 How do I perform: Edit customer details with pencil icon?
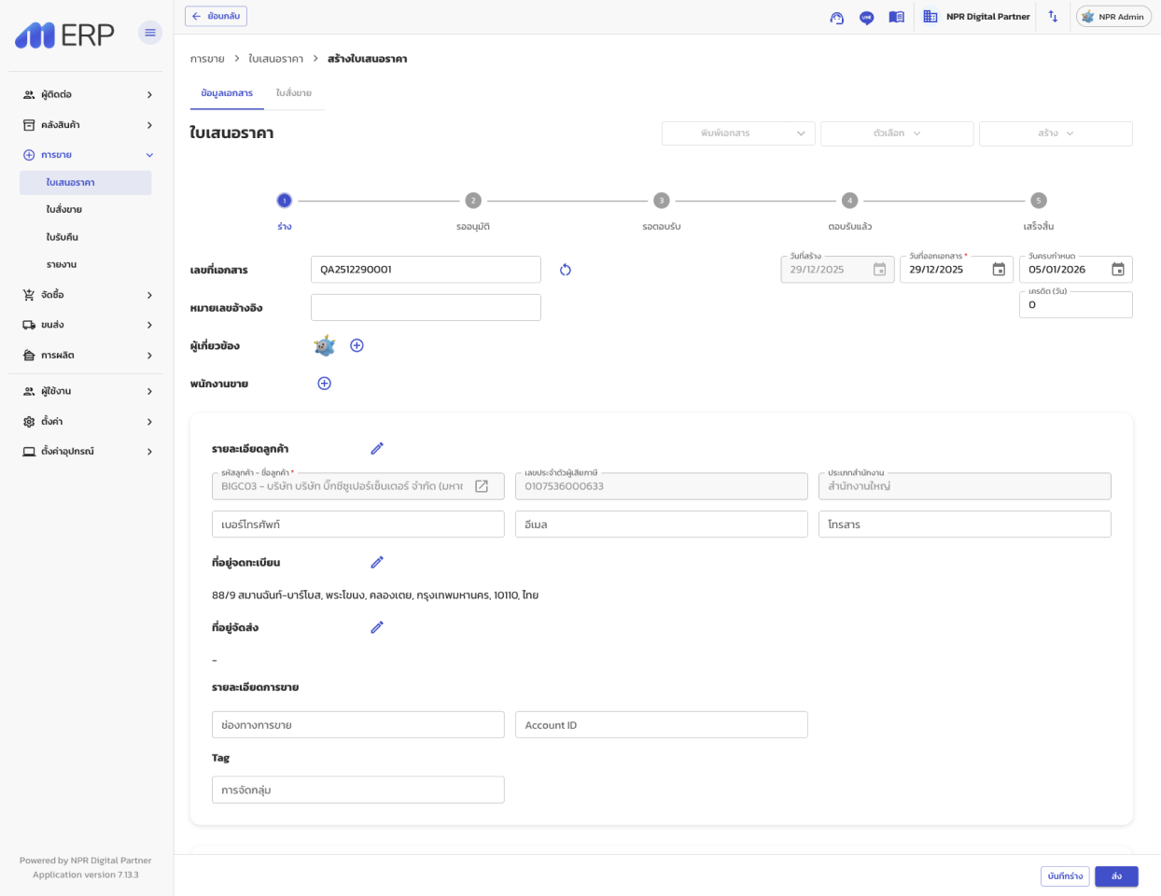pos(377,449)
